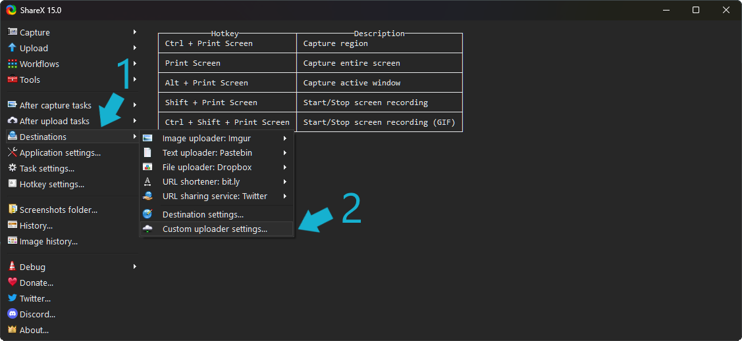Click the Discord logo icon
This screenshot has width=742, height=341.
[x=13, y=313]
